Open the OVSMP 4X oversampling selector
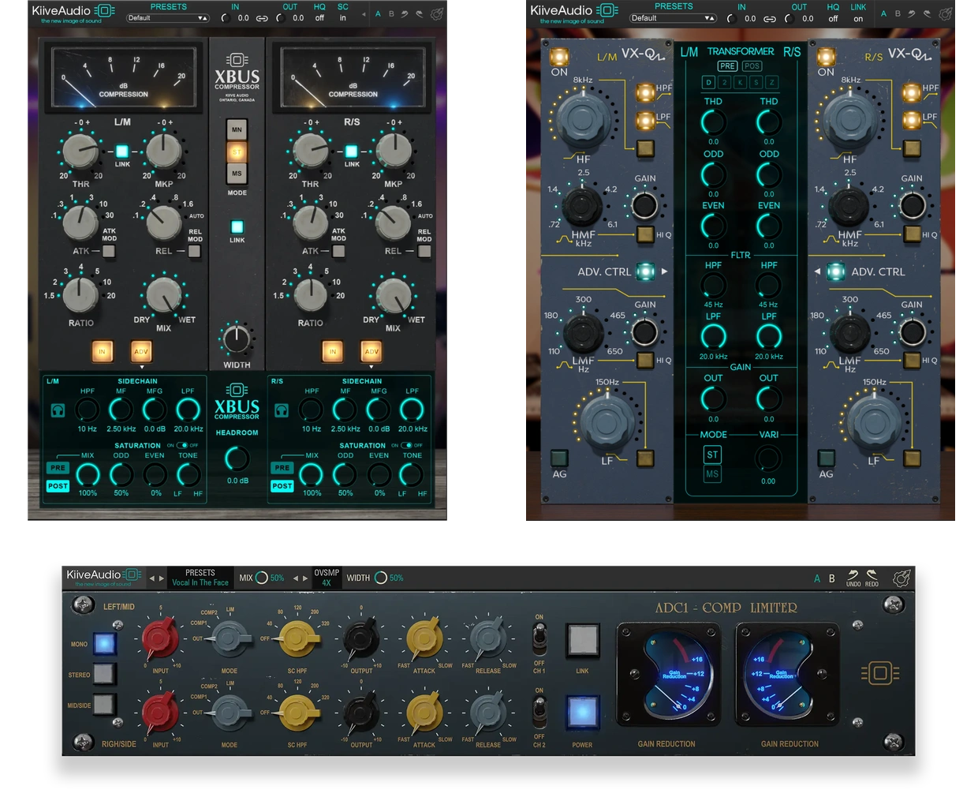The height and width of the screenshot is (797, 978). 327,578
